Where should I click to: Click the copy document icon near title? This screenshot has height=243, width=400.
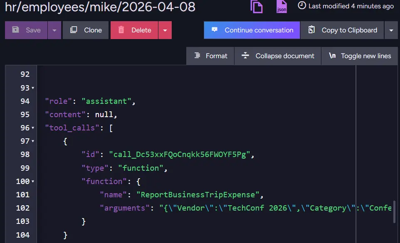coord(257,6)
